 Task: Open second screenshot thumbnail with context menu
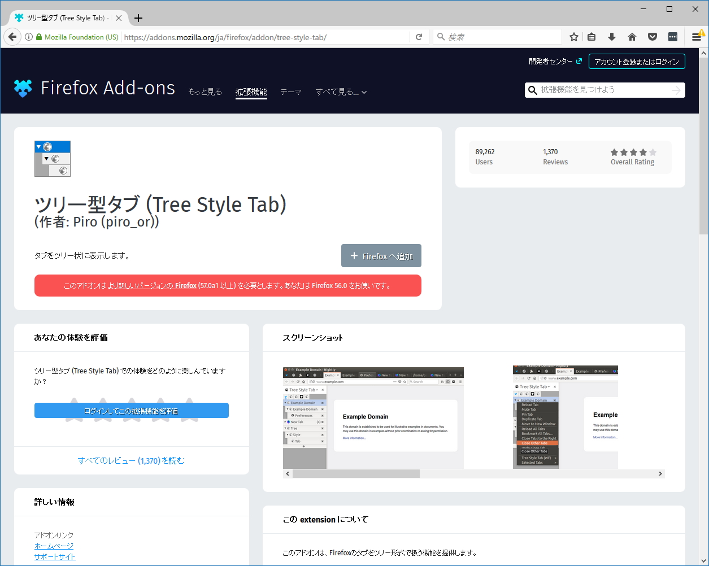[x=566, y=417]
